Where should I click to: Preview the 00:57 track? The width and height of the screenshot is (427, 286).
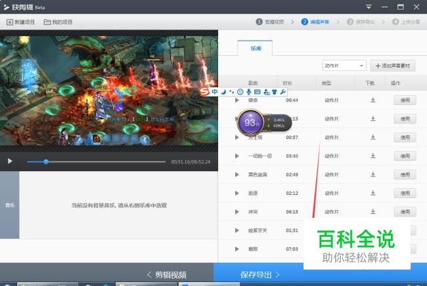point(237,138)
